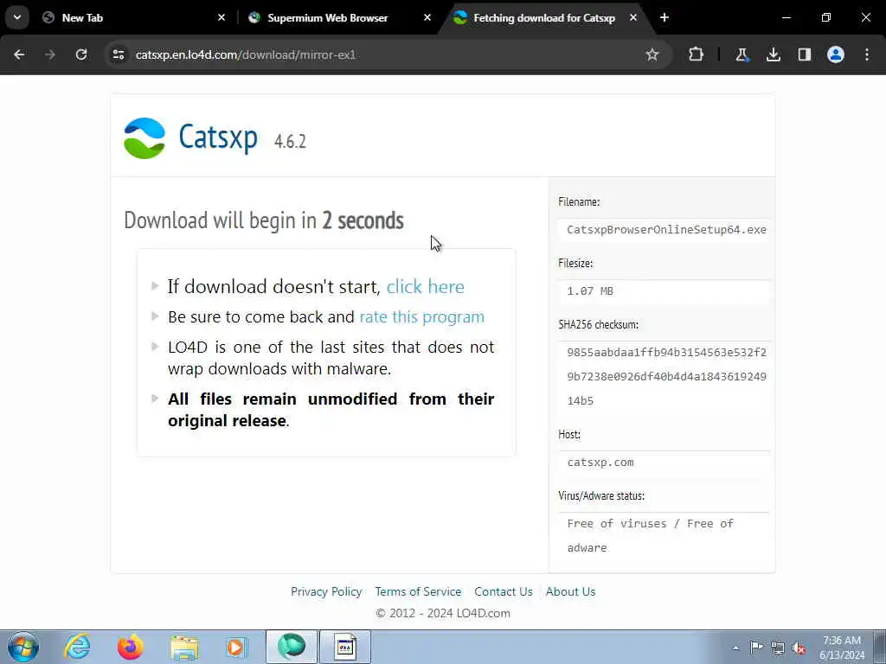Click the filesize value 1.07 MB

coord(590,291)
